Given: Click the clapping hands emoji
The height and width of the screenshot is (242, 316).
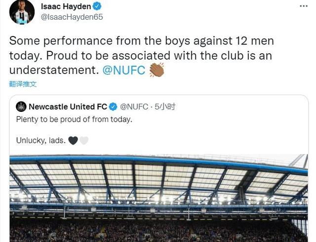Looking at the screenshot, I should 156,70.
